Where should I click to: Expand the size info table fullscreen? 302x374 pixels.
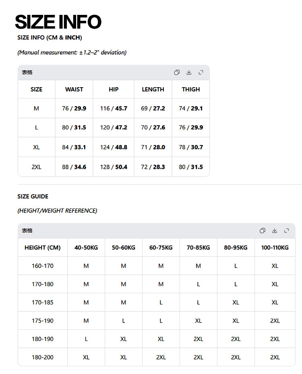(x=201, y=72)
